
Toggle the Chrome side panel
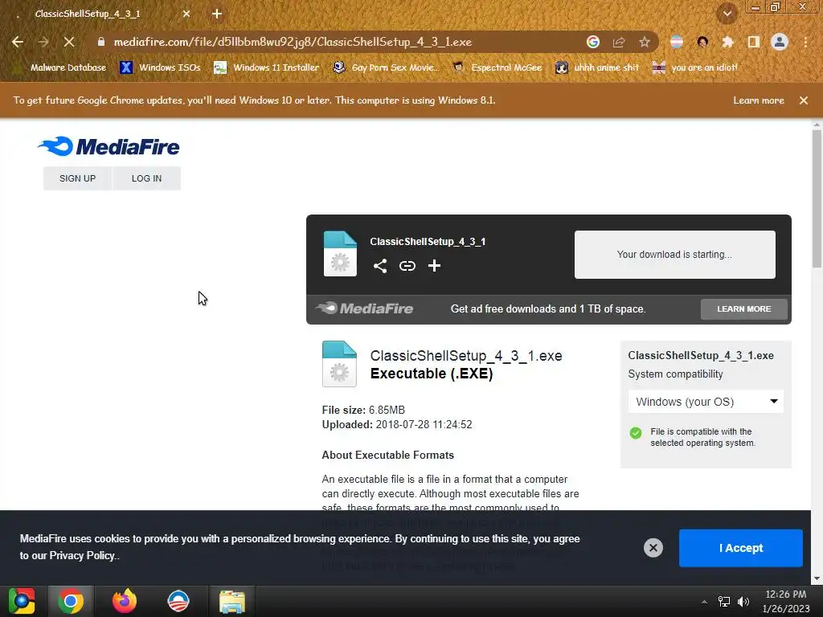[x=754, y=42]
